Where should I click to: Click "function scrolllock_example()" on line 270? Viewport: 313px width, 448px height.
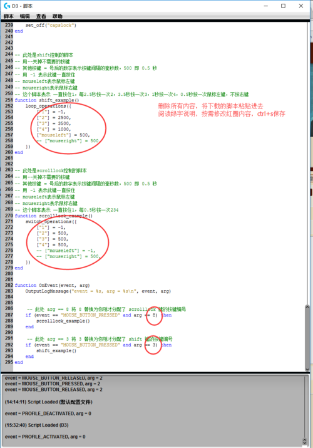[54, 216]
